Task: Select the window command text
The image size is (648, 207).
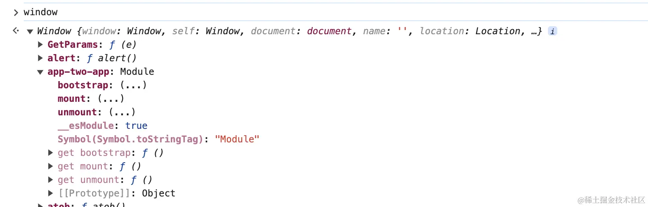Action: 41,13
